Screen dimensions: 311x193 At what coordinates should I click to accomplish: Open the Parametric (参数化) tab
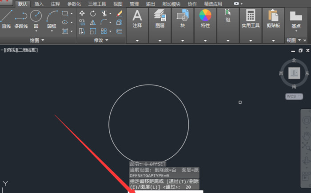point(74,4)
